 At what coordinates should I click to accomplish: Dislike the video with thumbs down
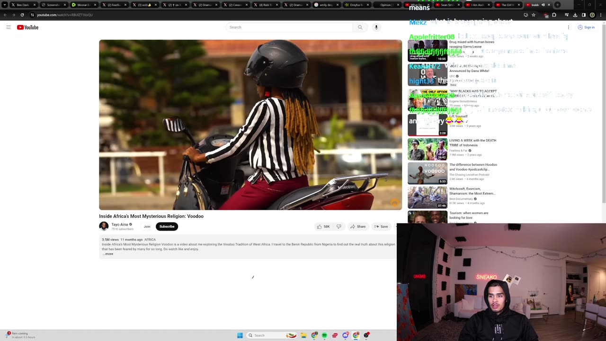tap(339, 226)
